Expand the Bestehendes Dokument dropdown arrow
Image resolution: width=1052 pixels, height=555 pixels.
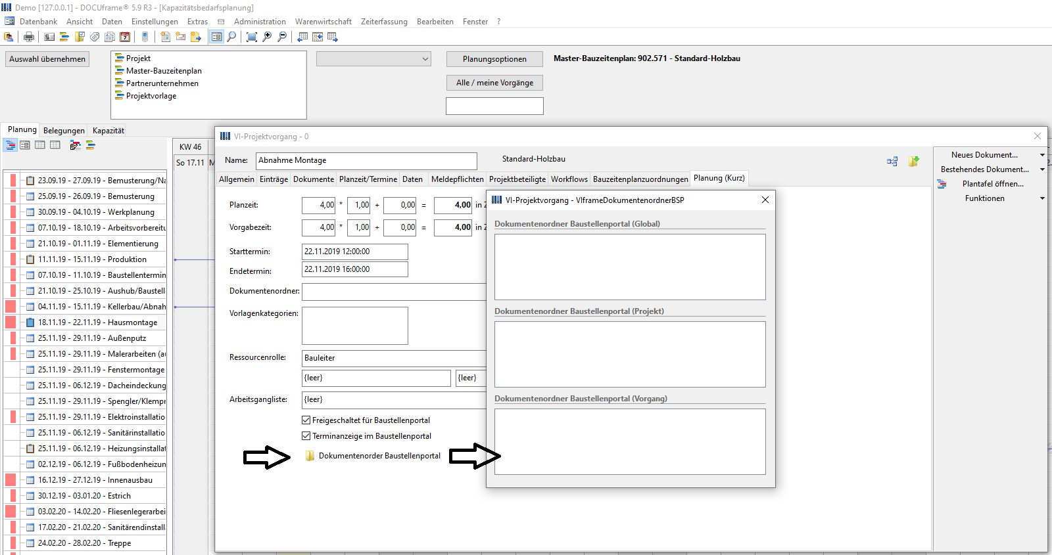[x=1042, y=169]
